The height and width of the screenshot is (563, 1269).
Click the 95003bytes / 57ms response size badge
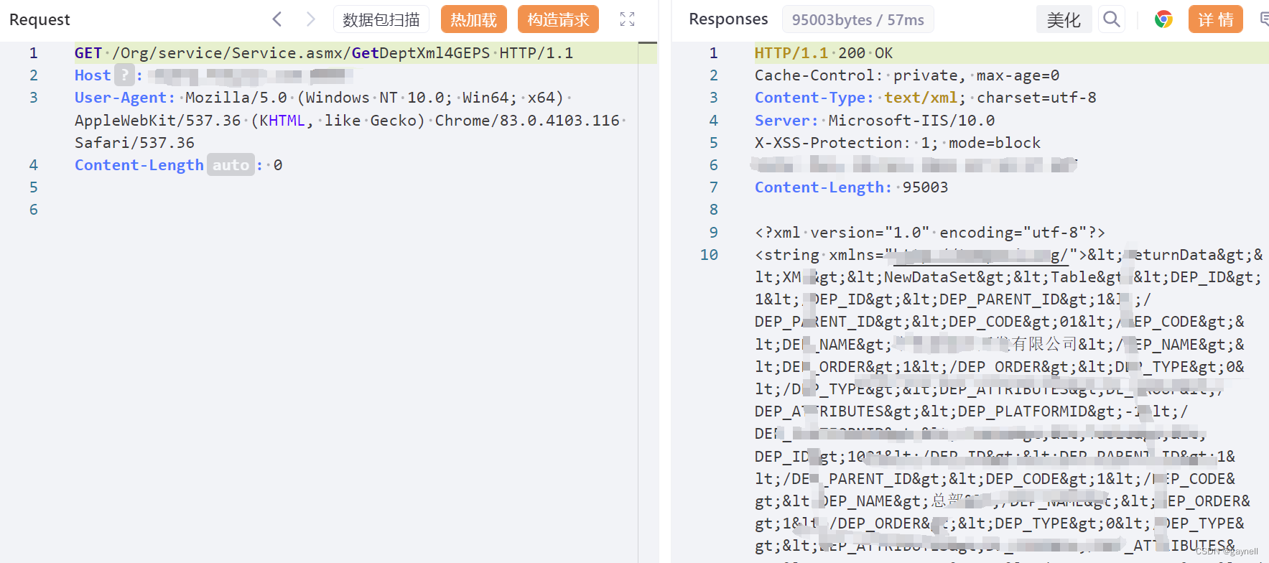click(x=858, y=19)
